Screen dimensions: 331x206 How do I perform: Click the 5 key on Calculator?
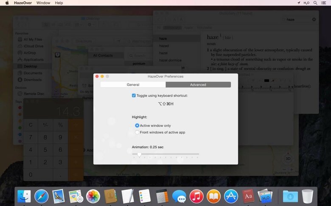(x=45, y=150)
